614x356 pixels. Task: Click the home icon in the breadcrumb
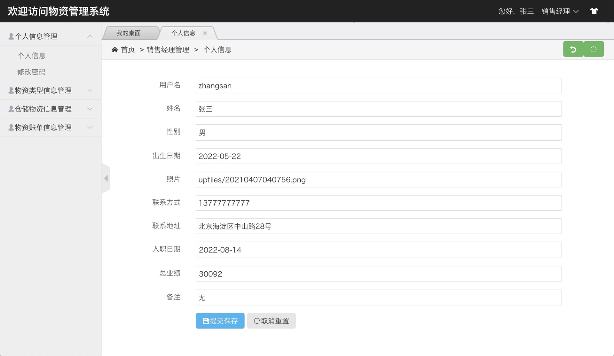[115, 49]
